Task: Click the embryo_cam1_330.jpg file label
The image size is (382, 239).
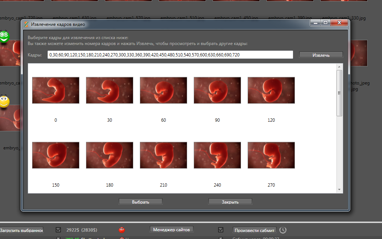Action: pos(344,18)
